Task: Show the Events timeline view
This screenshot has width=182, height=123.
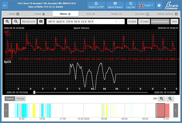Action: click(x=10, y=99)
